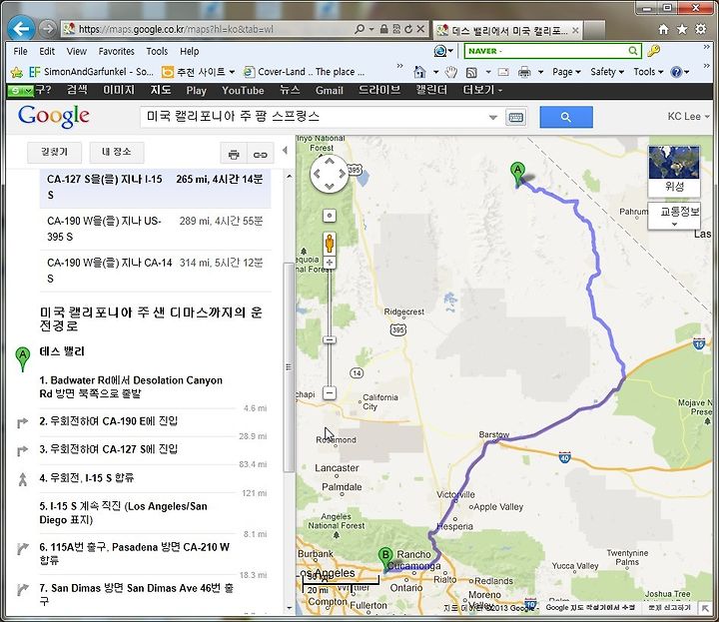Click the Print icon in command bar
Screen dimensions: 719x622
click(x=524, y=72)
